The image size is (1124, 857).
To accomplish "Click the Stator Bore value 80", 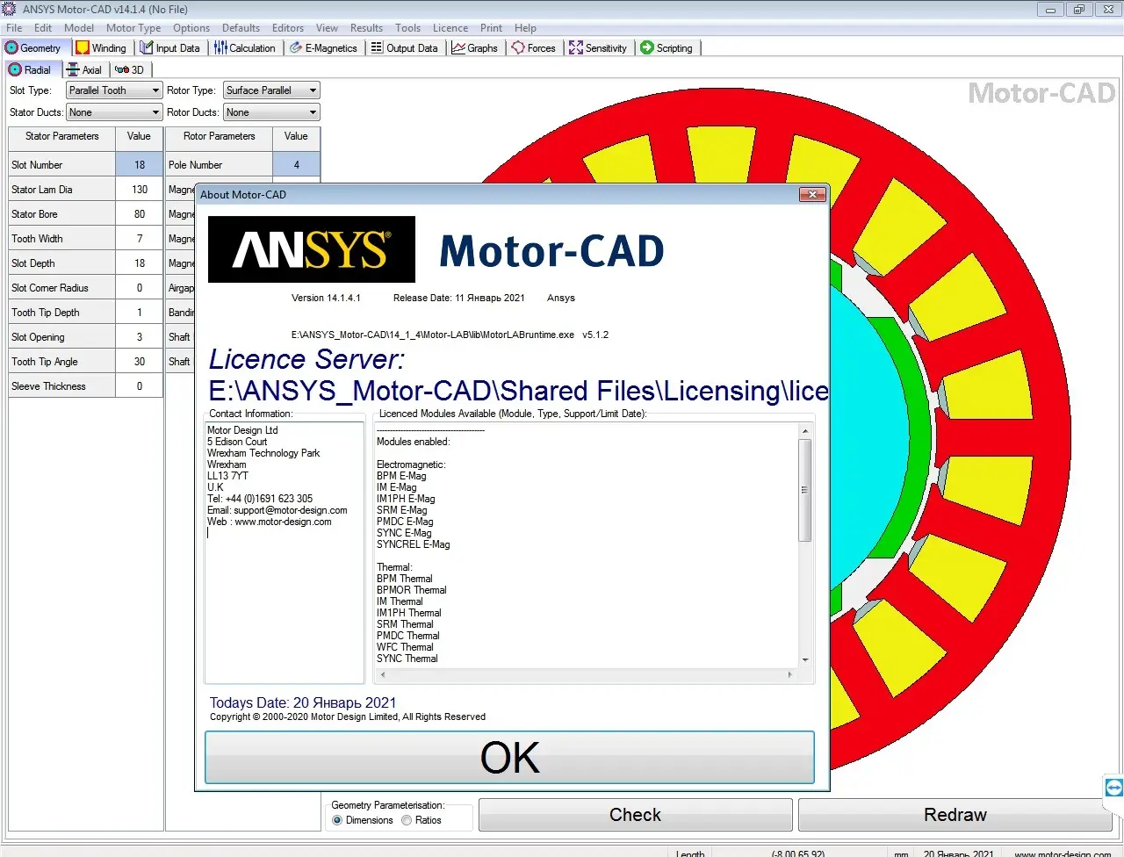I will pyautogui.click(x=140, y=214).
